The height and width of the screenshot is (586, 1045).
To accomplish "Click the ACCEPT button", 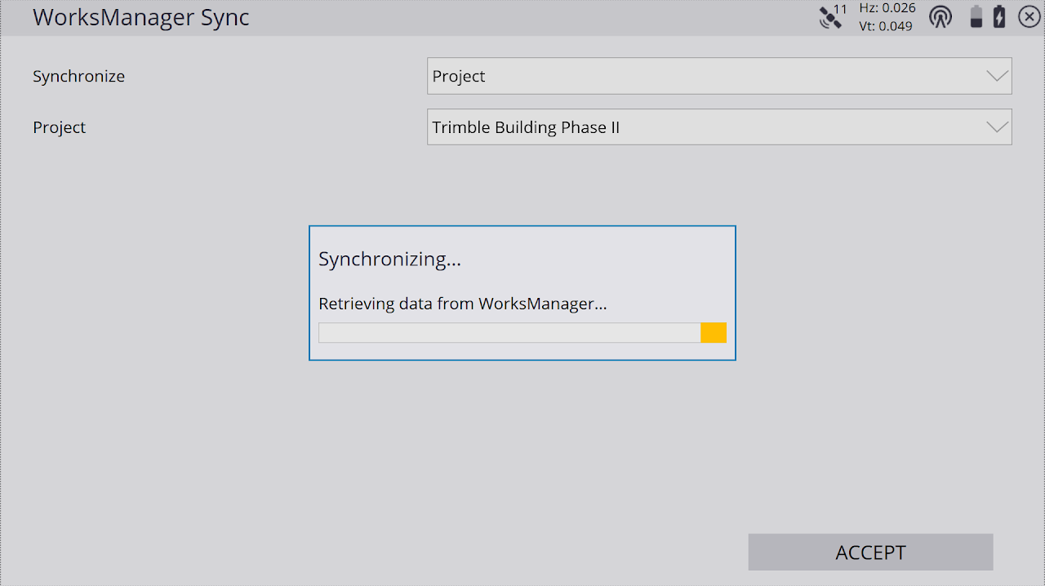I will coord(870,553).
